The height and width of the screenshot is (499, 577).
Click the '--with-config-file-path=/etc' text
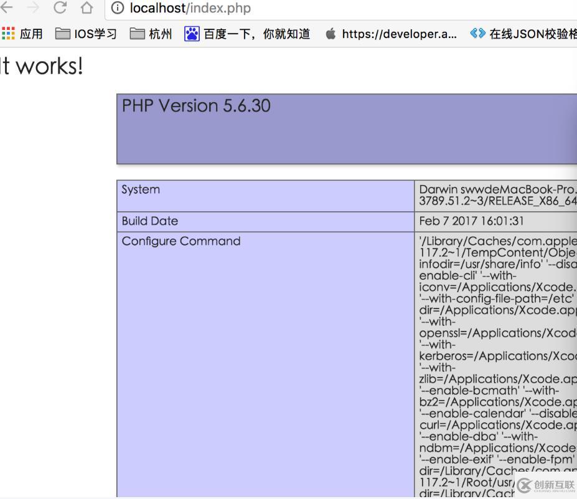tap(496, 298)
